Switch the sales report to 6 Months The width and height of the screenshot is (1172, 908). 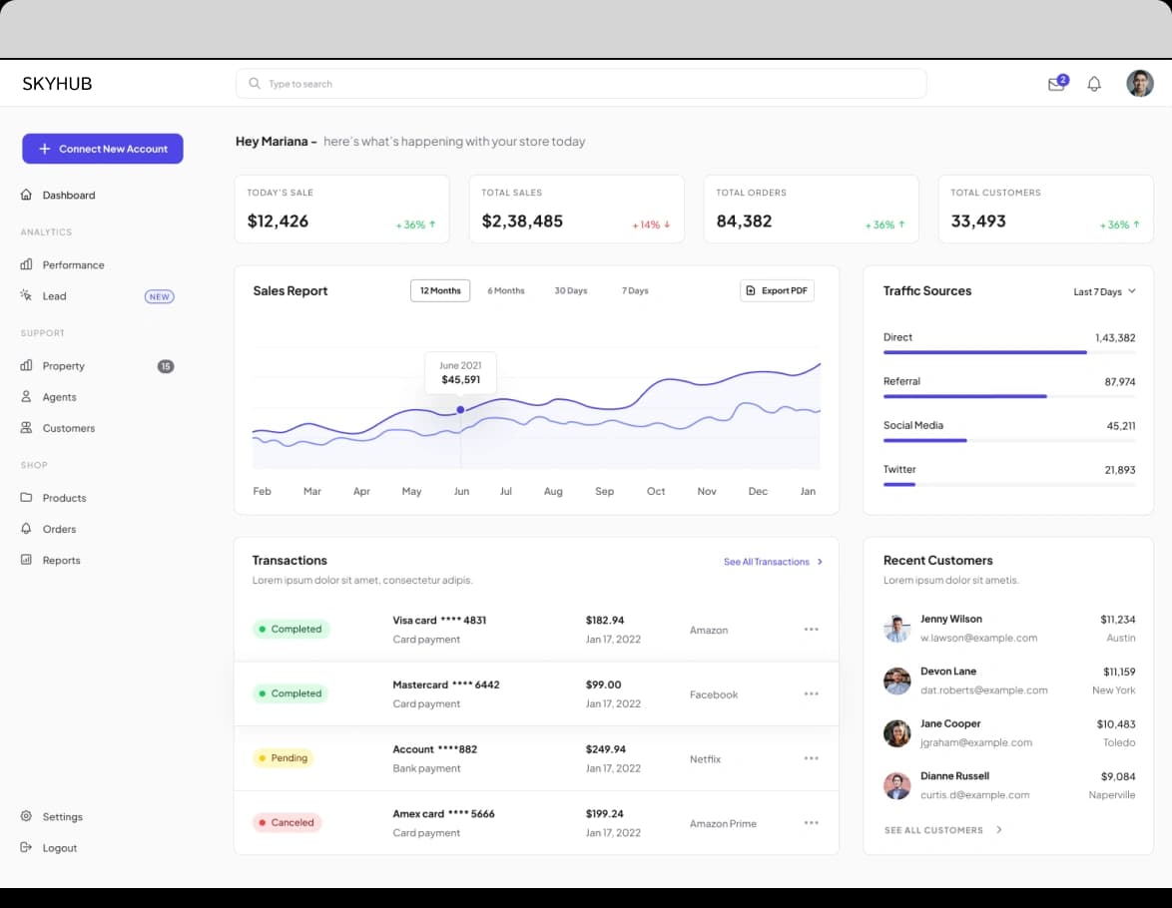[x=506, y=290]
